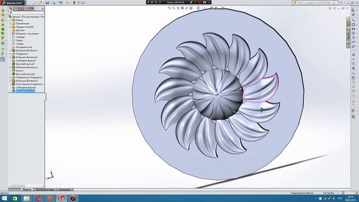Open the DimXpertManager tab icon
359x202 pixels.
pyautogui.click(x=26, y=9)
